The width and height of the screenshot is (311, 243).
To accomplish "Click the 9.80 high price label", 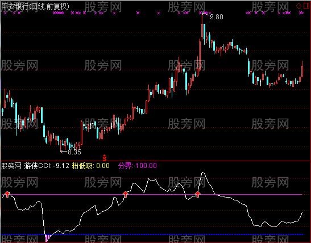I will 217,17.
